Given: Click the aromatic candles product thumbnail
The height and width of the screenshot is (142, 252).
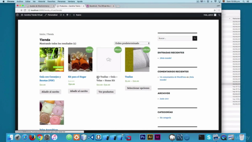Looking at the screenshot, I should coord(52,113).
